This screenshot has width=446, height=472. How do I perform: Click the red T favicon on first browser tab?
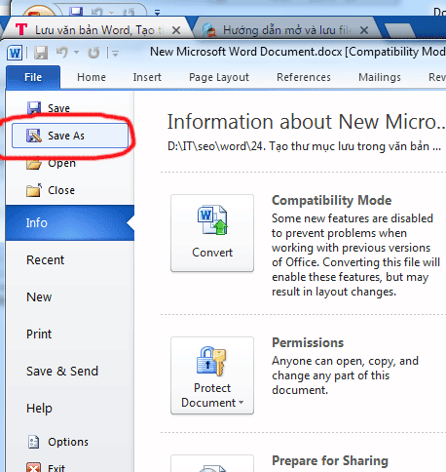click(x=21, y=29)
